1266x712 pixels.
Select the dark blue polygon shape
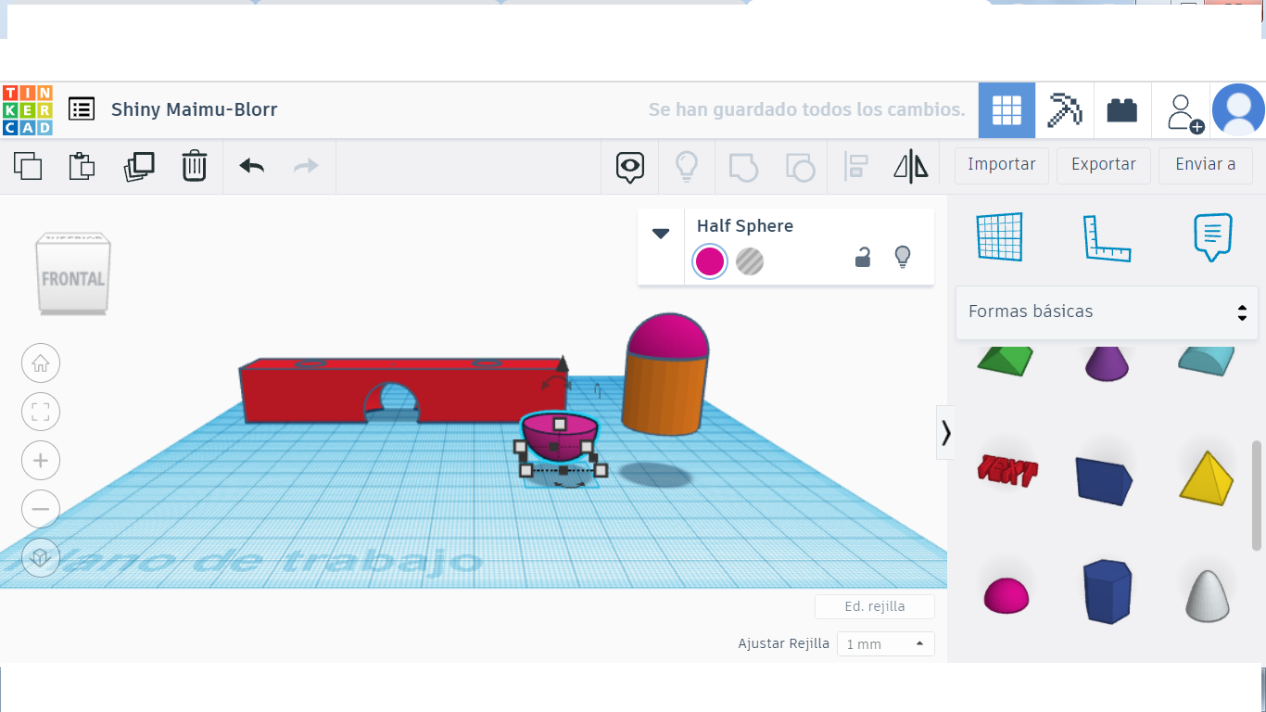pyautogui.click(x=1108, y=591)
